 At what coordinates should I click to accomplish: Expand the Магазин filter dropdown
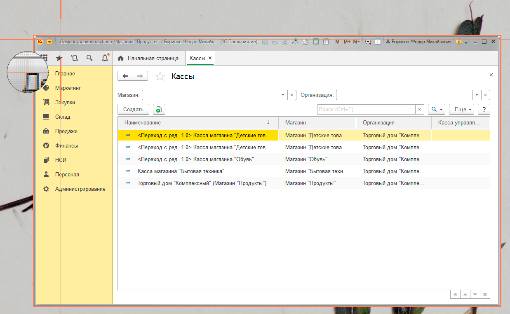(283, 95)
